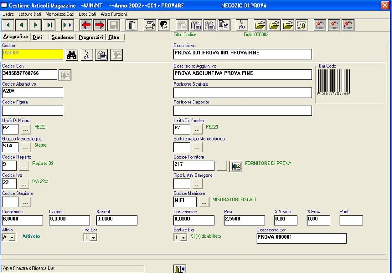The width and height of the screenshot is (392, 273).
Task: Click the red left arrow button
Action: 86,25
